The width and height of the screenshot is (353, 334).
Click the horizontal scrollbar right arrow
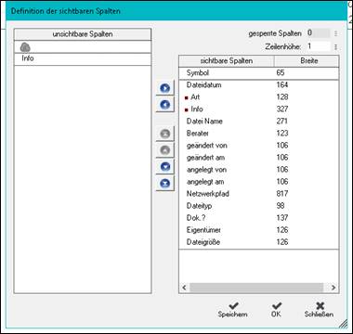coord(333,288)
